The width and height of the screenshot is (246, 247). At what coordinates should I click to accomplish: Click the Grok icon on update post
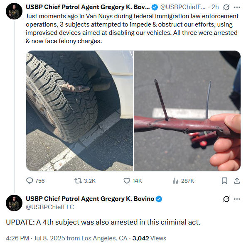point(226,199)
